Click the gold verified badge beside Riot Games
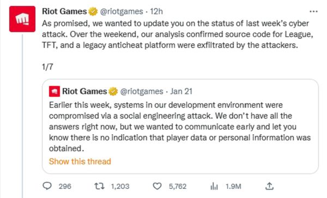The width and height of the screenshot is (327, 198). 93,11
